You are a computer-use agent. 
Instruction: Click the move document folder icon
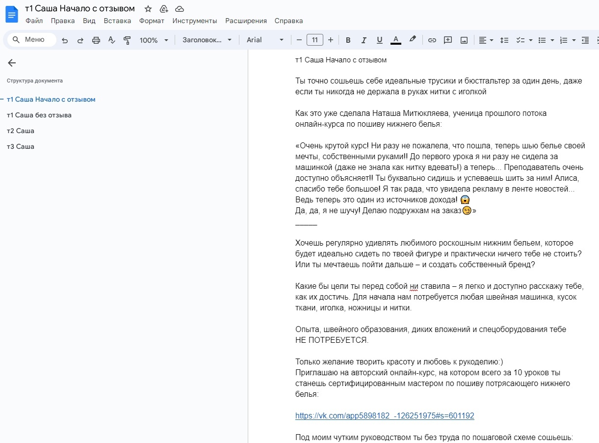164,9
